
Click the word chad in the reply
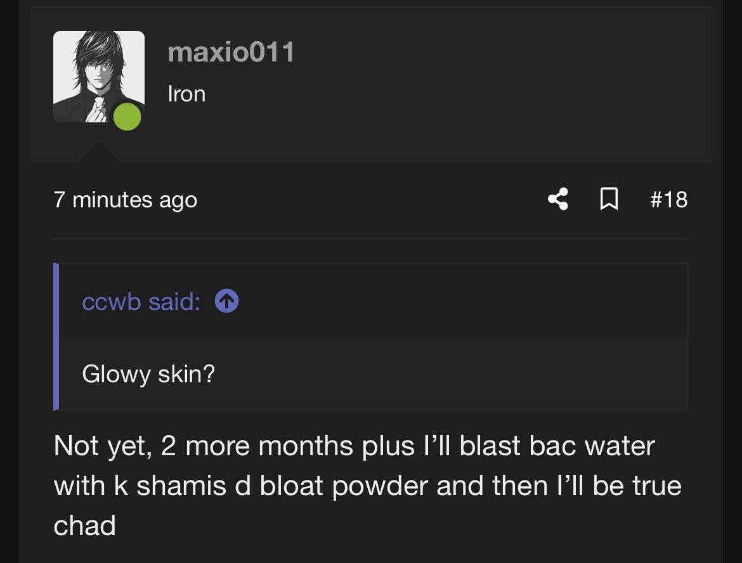coord(85,526)
